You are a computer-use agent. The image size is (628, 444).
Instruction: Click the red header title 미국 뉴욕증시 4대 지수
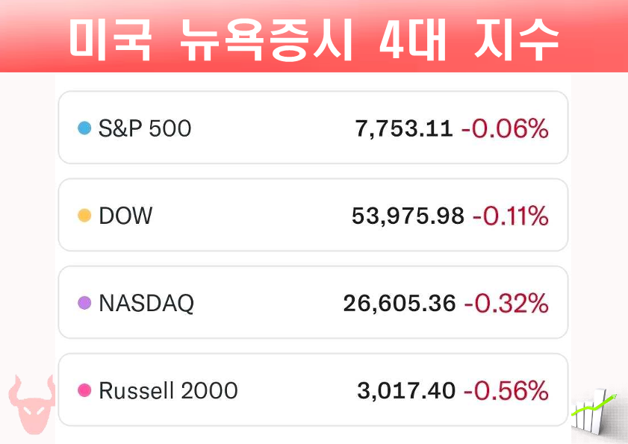(314, 40)
